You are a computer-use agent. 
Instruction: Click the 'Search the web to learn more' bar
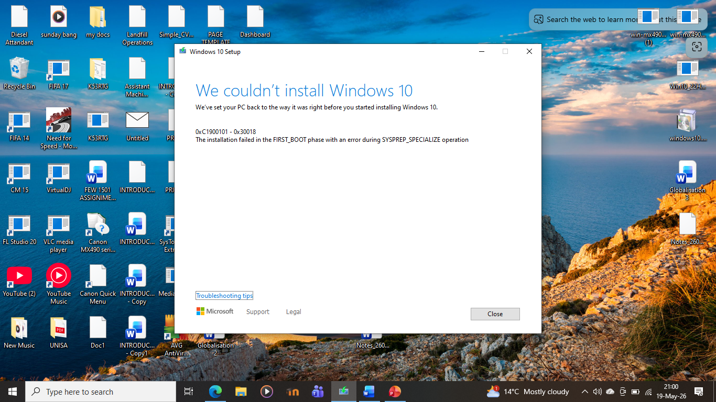617,19
